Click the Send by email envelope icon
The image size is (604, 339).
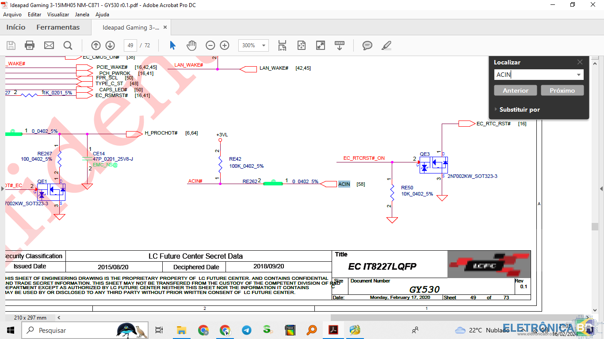click(x=49, y=45)
